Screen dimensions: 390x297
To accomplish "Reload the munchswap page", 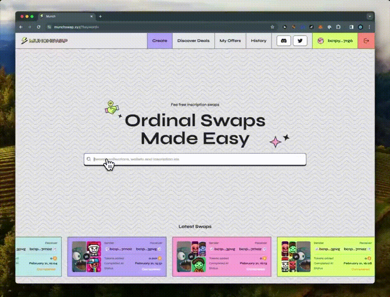I will click(39, 27).
